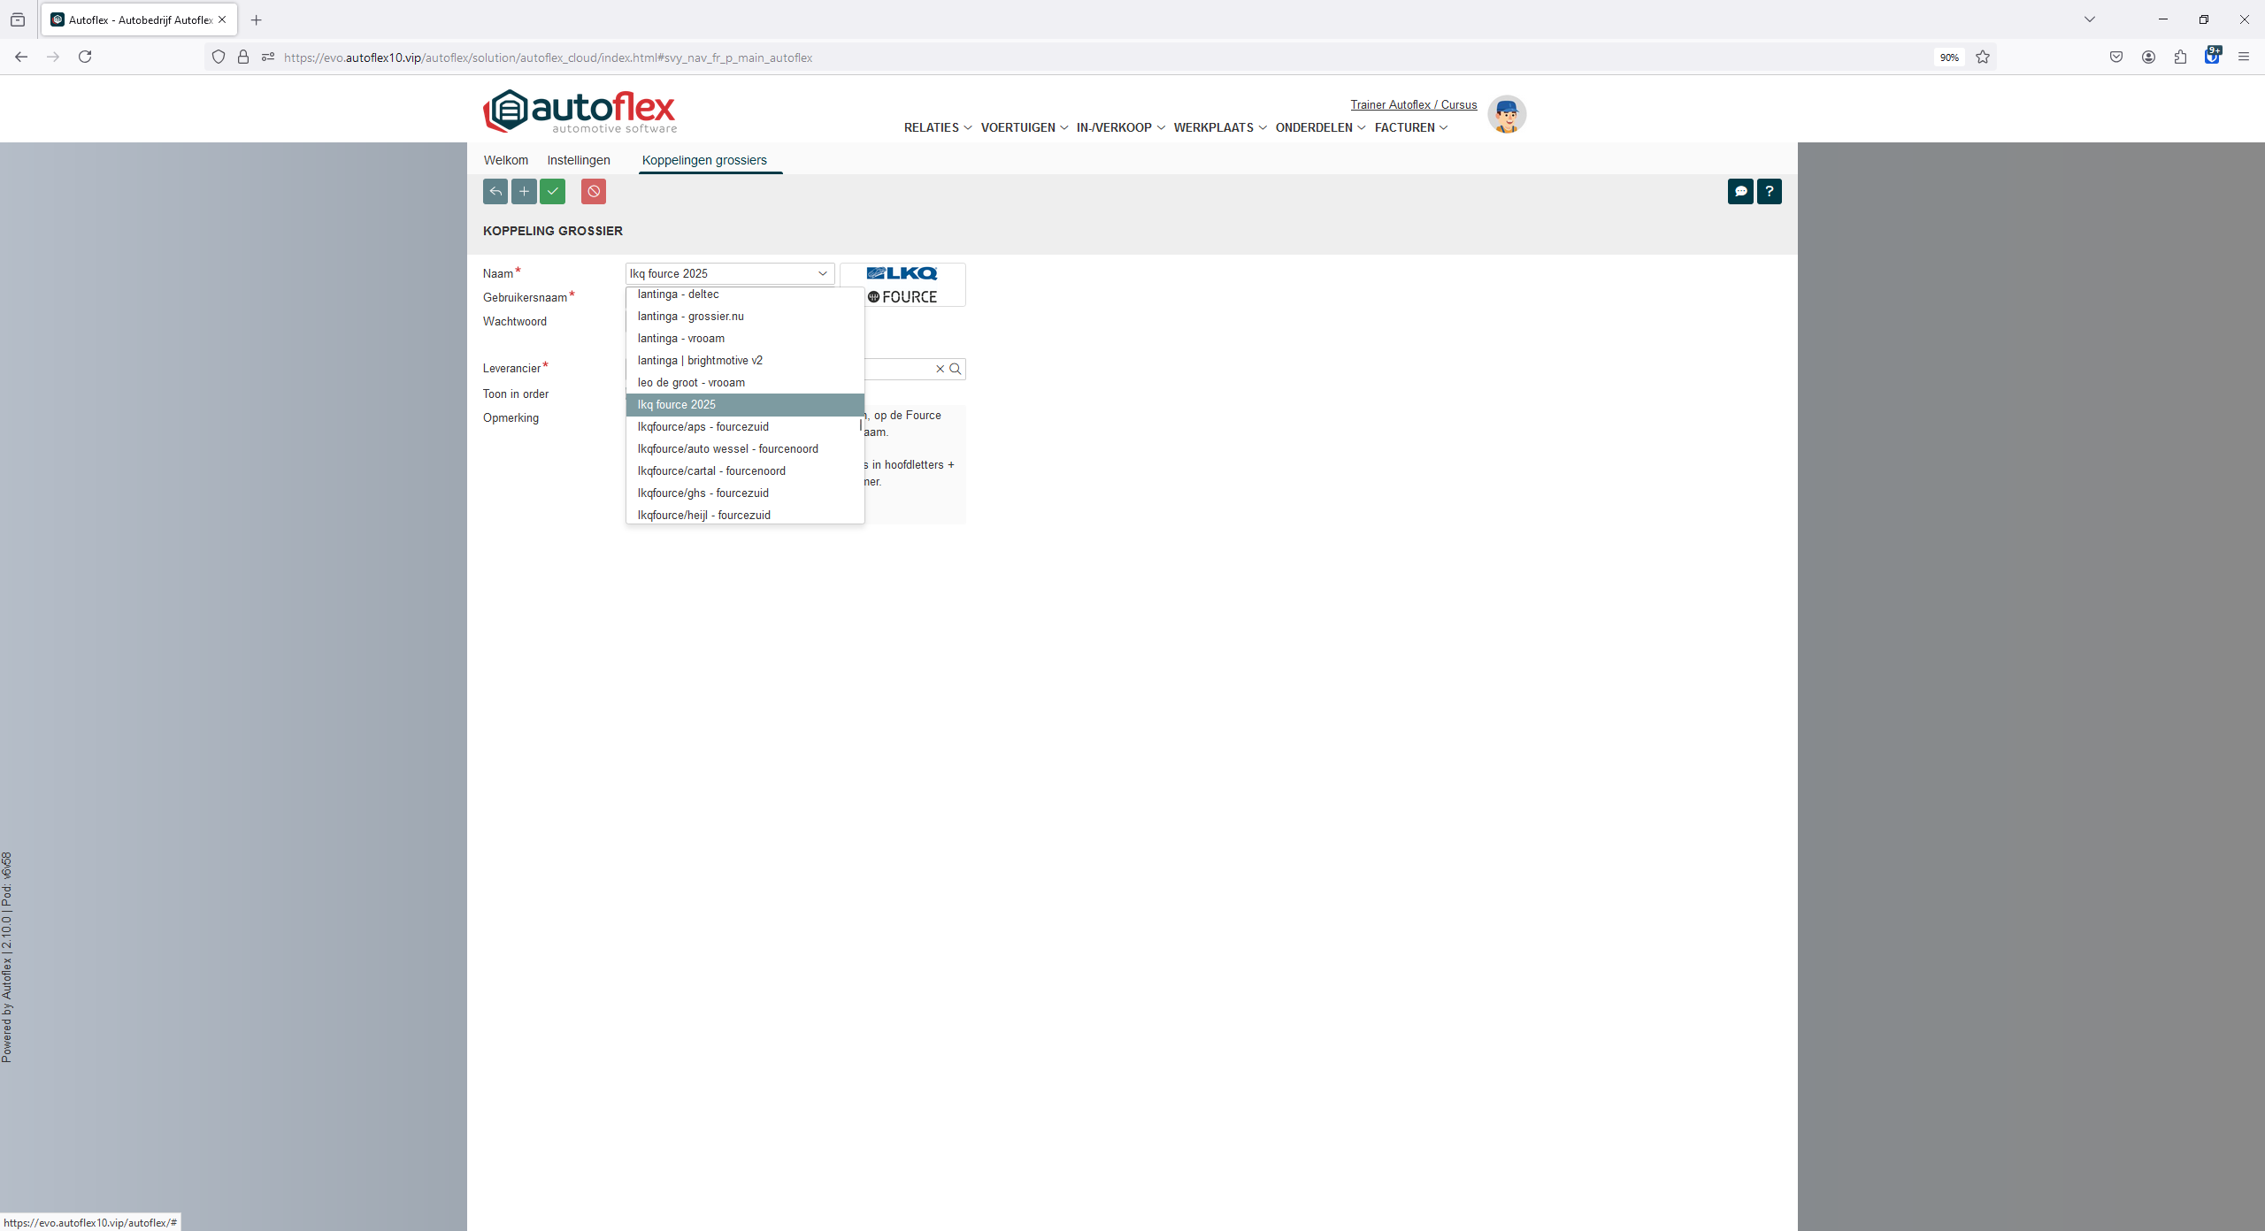Viewport: 2265px width, 1231px height.
Task: Open Trainer Autoflex / Cursus link
Action: [x=1413, y=104]
